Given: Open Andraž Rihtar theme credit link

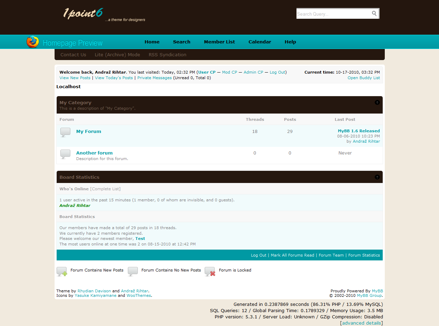Looking at the screenshot, I should click(x=135, y=291).
